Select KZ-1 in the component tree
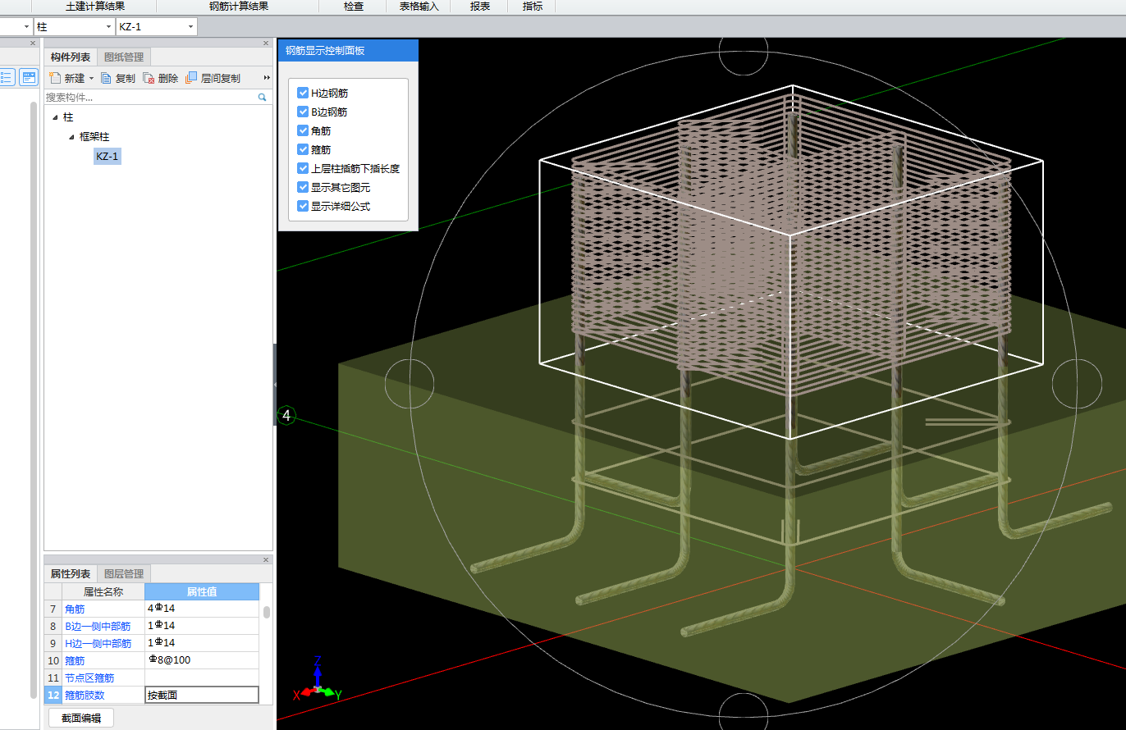This screenshot has height=730, width=1126. click(108, 156)
